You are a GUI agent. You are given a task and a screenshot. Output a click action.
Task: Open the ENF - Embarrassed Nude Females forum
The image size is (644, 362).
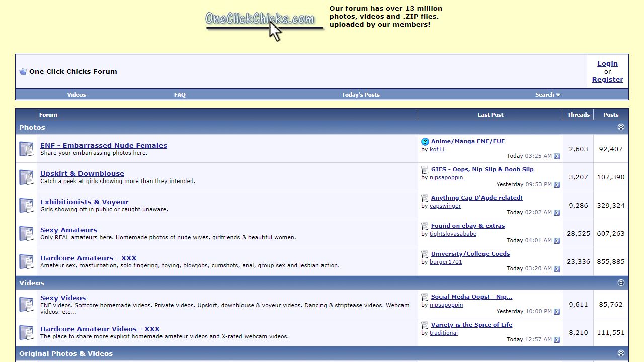pos(104,145)
